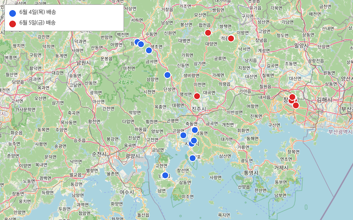Image resolution: width=353 pixels, height=220 pixels.
Task: Click the 남원시 city label
Action: pos(83,62)
